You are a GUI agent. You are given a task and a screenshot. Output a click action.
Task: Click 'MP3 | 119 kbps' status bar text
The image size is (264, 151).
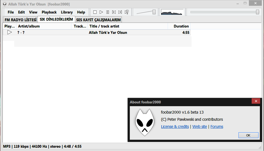(x=16, y=146)
